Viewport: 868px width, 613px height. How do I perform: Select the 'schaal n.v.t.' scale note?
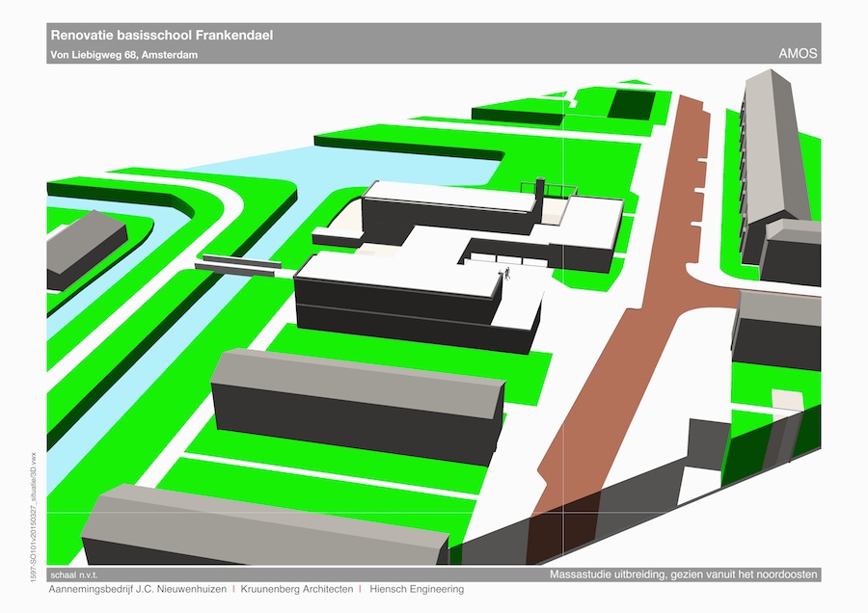(x=80, y=574)
